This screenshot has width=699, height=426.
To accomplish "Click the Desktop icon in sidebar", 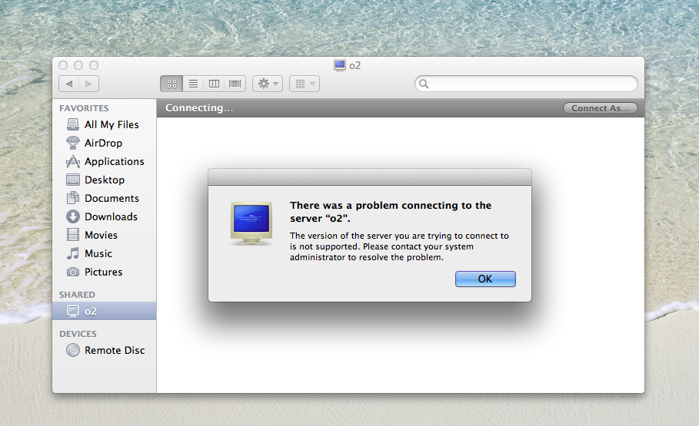I will coord(72,180).
